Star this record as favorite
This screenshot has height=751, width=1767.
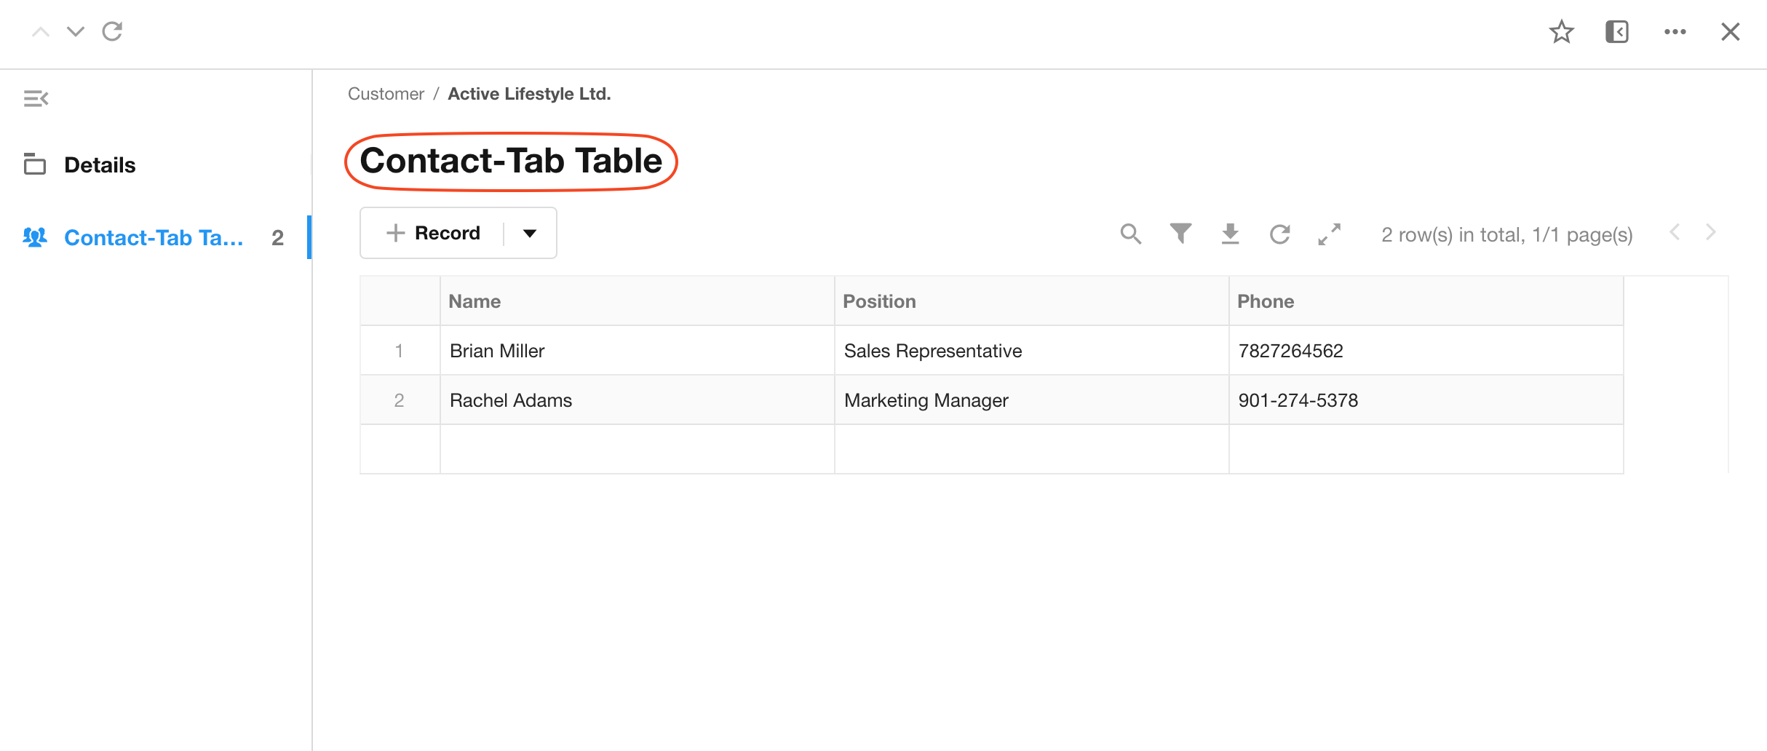click(x=1561, y=32)
